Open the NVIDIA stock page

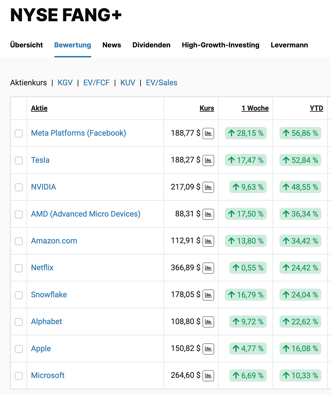(43, 187)
